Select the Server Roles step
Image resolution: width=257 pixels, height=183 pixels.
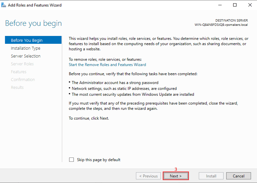click(x=22, y=64)
